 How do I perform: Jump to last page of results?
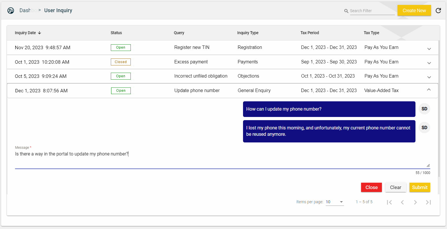coord(428,202)
